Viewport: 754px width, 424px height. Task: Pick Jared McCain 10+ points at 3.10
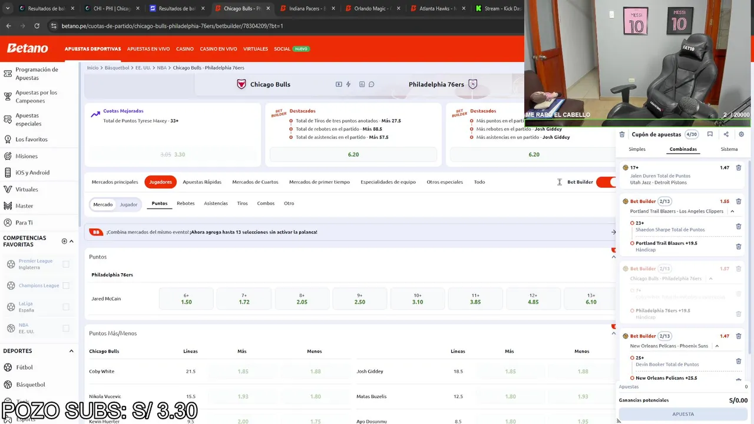(418, 299)
